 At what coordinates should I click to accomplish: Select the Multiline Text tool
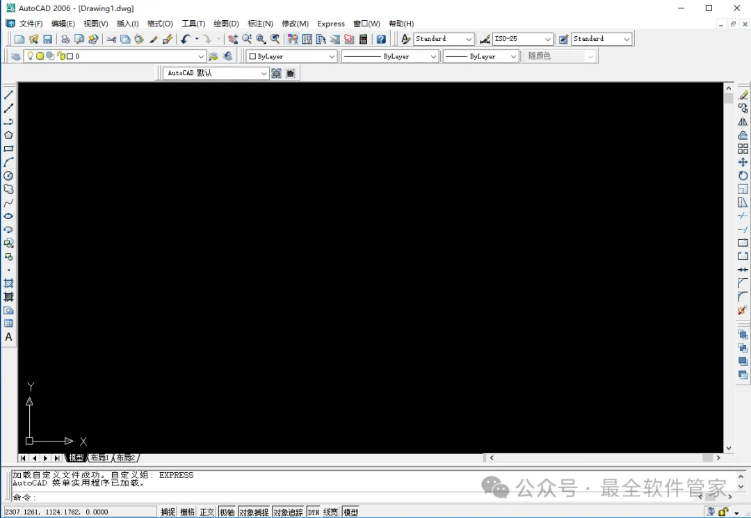coord(8,337)
